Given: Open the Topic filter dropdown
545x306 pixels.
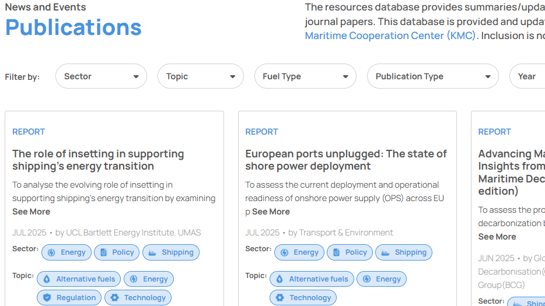Looking at the screenshot, I should pyautogui.click(x=200, y=76).
